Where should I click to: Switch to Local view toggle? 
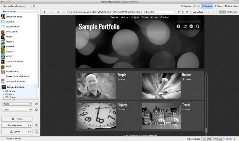tap(222, 12)
